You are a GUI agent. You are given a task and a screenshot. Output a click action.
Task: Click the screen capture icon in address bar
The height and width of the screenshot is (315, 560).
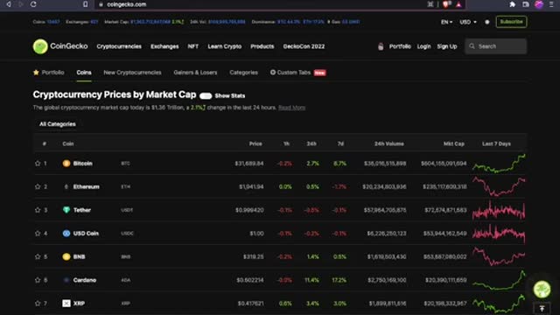point(430,4)
